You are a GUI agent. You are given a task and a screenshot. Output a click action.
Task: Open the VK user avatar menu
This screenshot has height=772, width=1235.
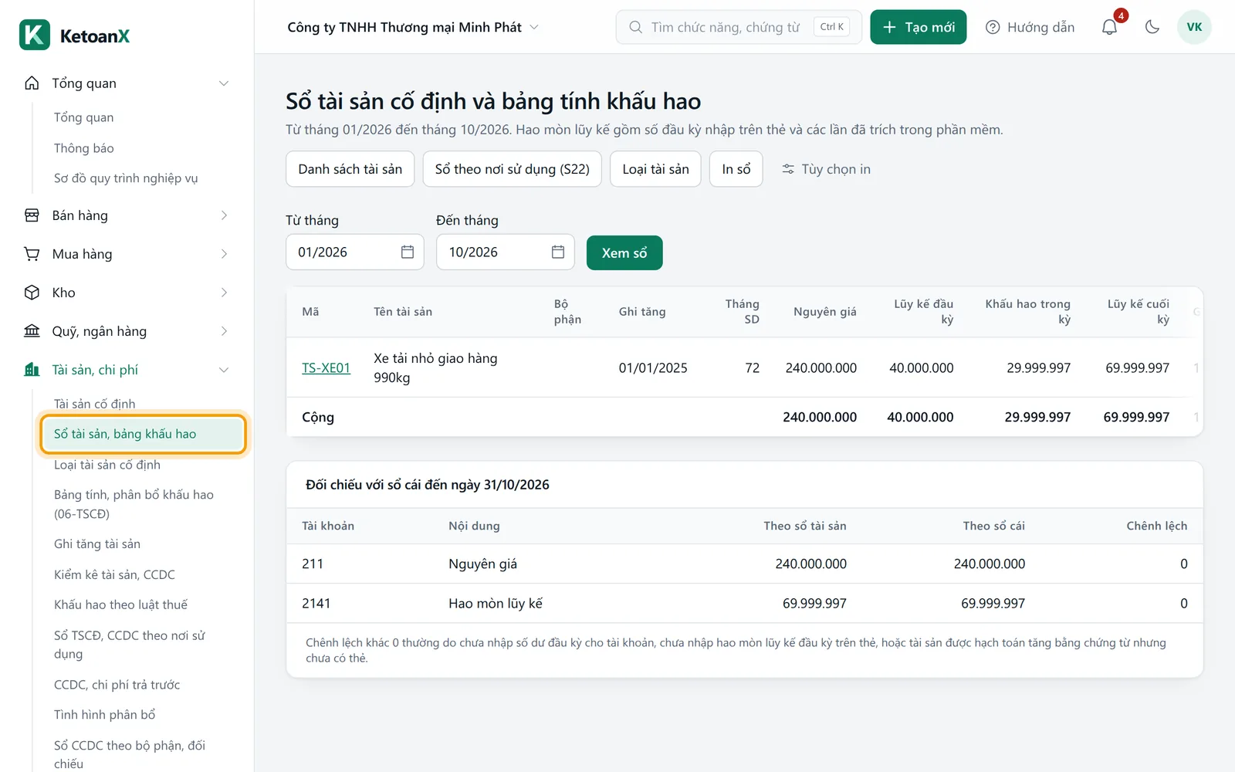(1194, 27)
